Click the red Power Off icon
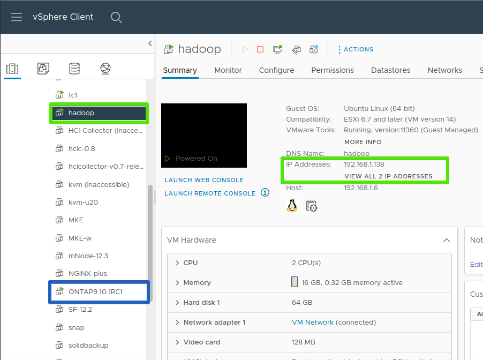This screenshot has width=483, height=360. click(x=260, y=49)
